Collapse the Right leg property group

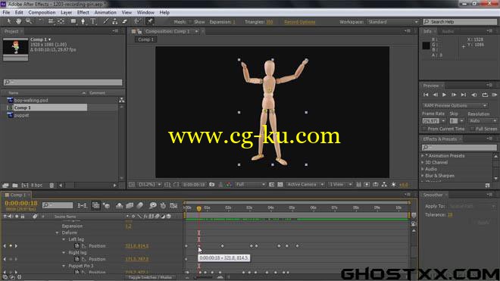point(64,253)
